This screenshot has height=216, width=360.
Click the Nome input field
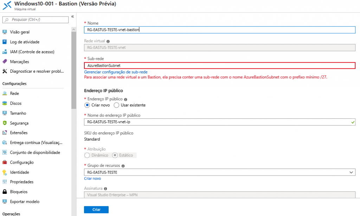coord(220,30)
